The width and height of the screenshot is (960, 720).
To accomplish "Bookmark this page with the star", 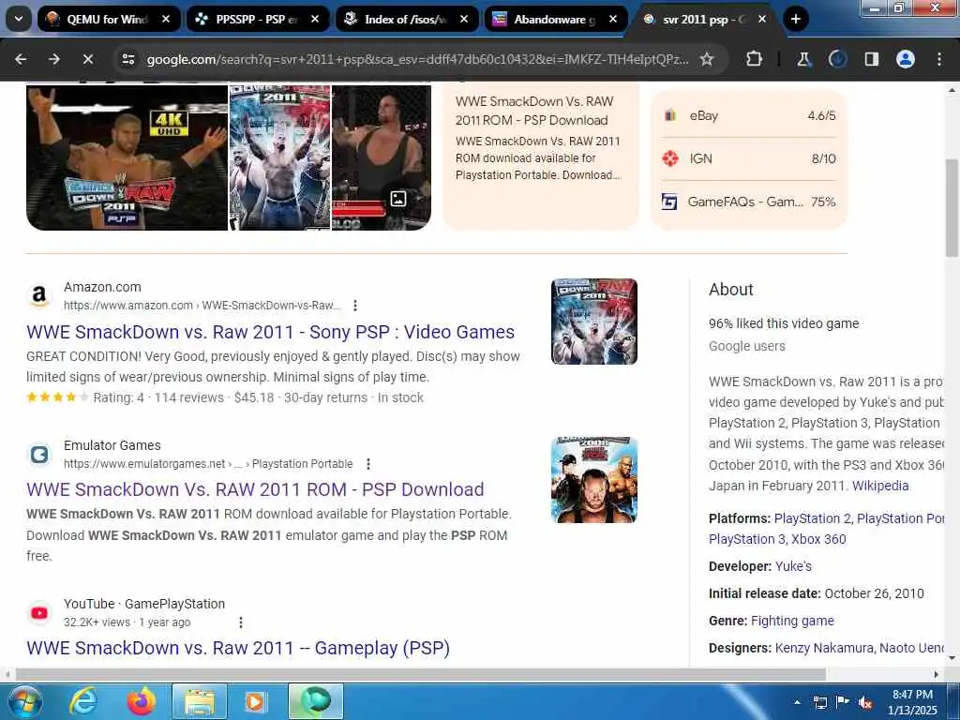I will point(707,59).
